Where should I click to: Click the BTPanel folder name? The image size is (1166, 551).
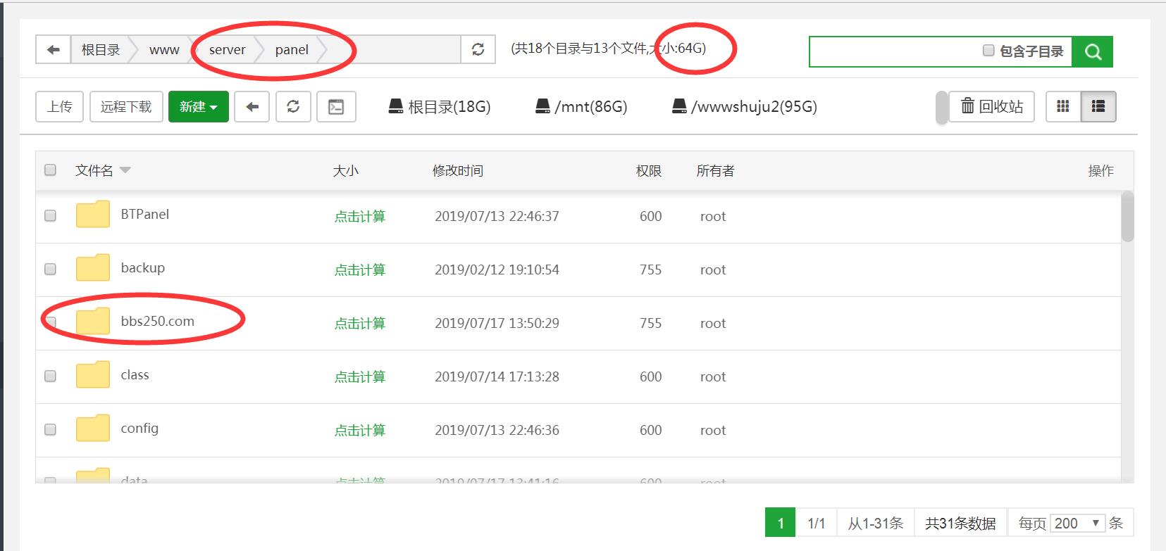click(145, 215)
